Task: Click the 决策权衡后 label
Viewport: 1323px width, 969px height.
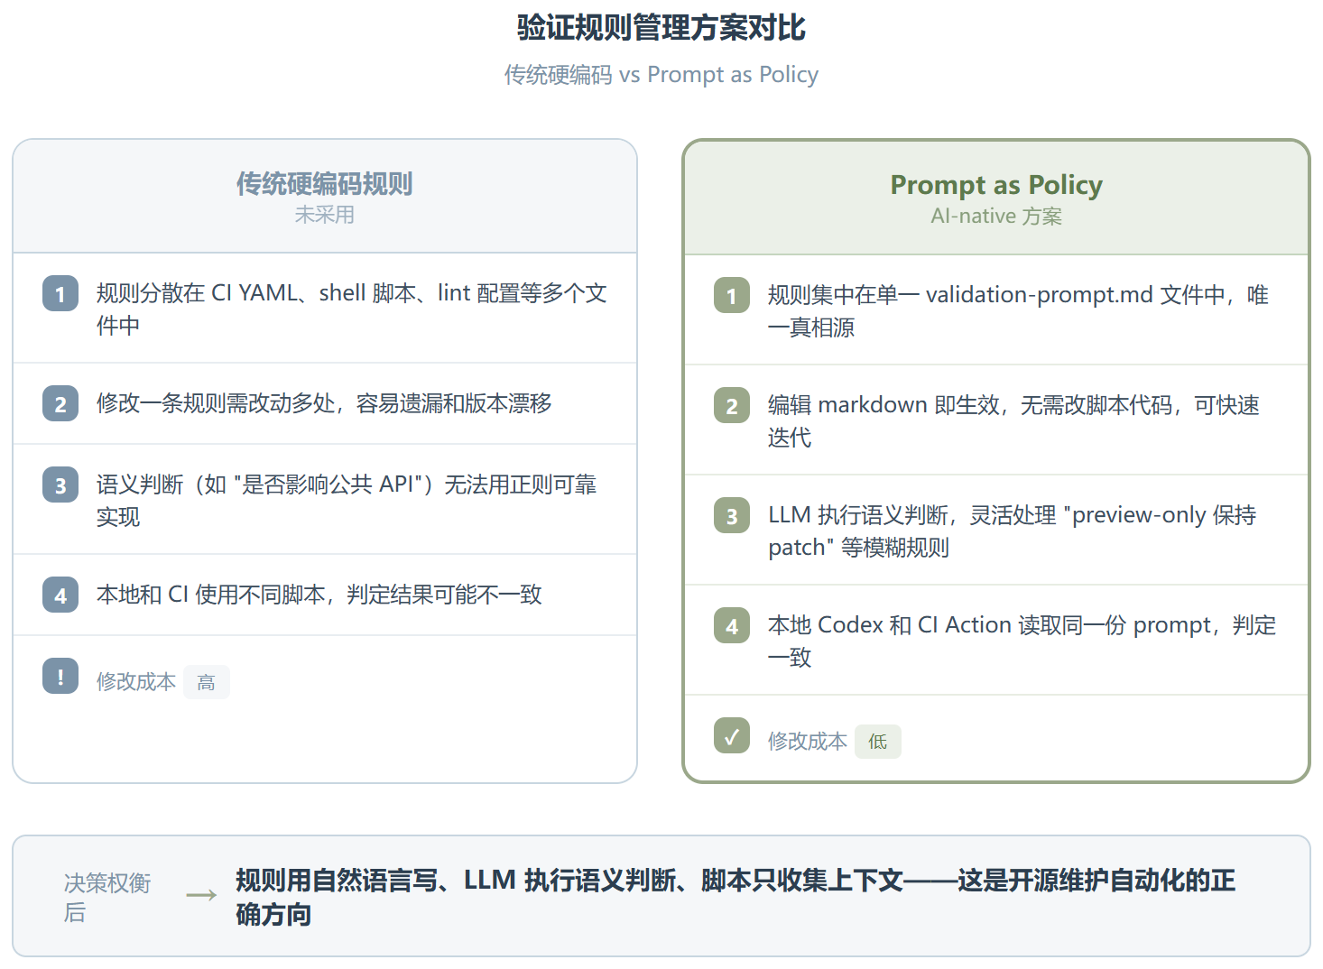Action: (107, 897)
